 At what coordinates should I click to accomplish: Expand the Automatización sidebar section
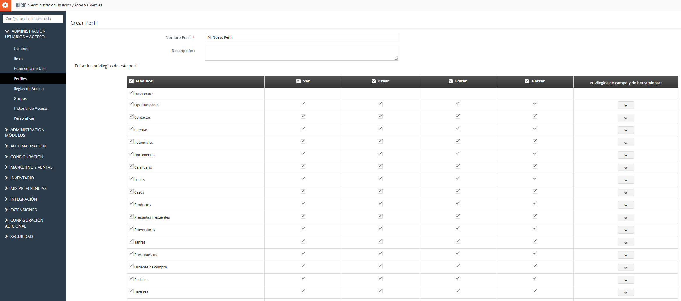point(26,146)
